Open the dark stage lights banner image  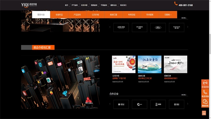pyautogui.click(x=60, y=25)
